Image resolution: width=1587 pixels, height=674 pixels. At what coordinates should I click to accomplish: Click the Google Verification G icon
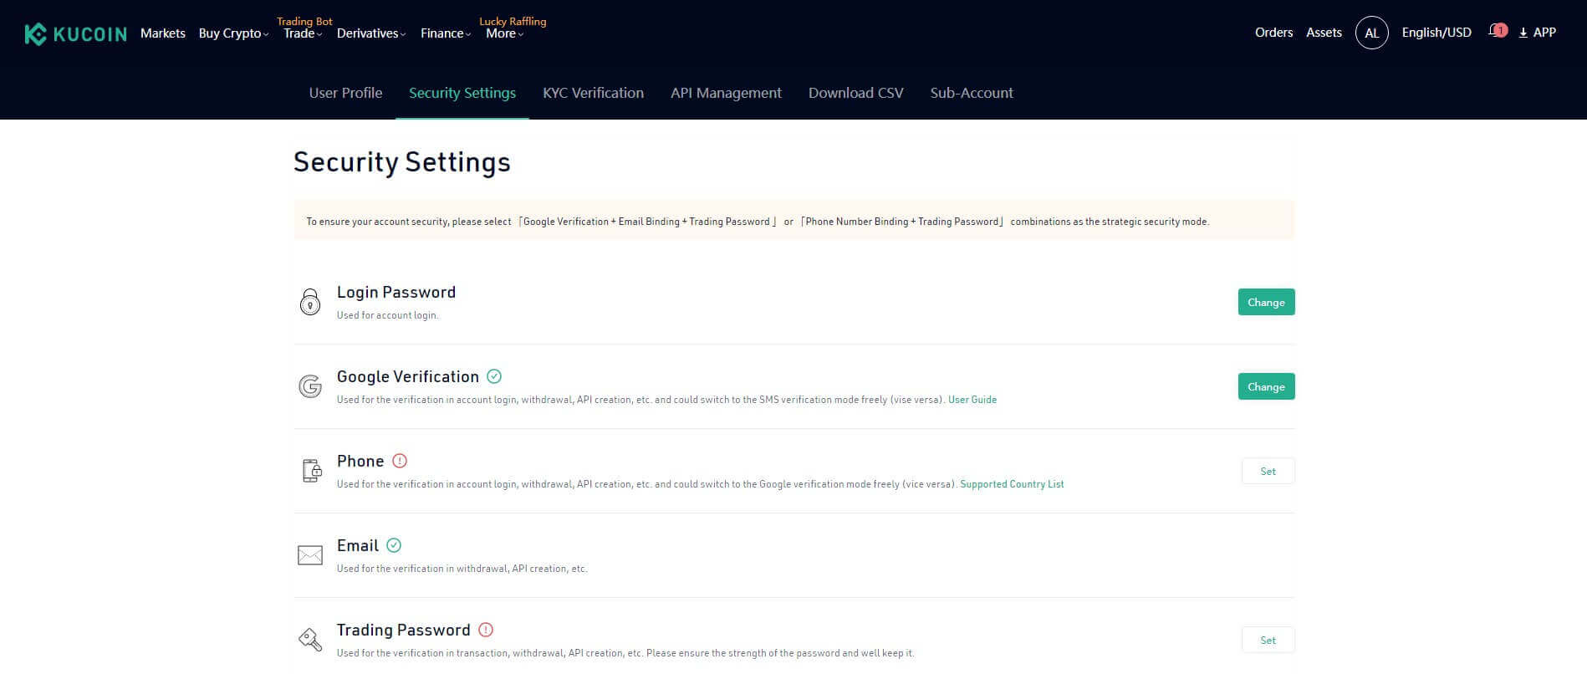309,386
